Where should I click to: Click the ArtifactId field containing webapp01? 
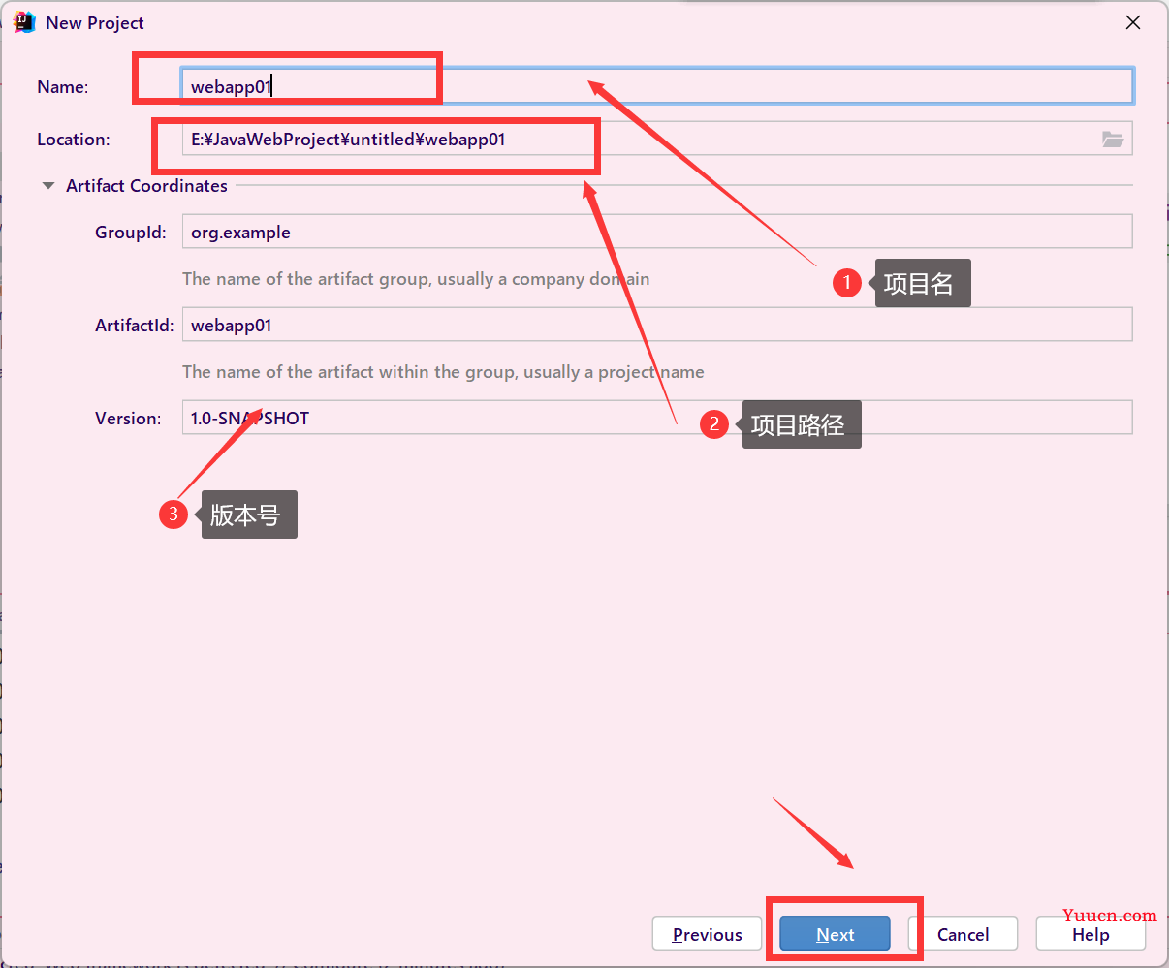657,325
